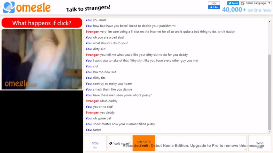The image size is (273, 153).
Task: Click the stranger's webcam video panel
Action: 42,59
